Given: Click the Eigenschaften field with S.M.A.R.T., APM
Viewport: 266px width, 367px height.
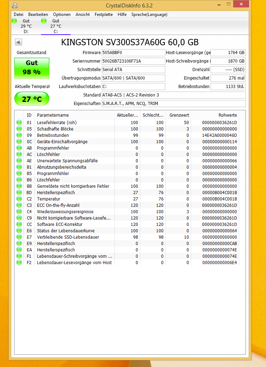Looking at the screenshot, I should click(173, 104).
